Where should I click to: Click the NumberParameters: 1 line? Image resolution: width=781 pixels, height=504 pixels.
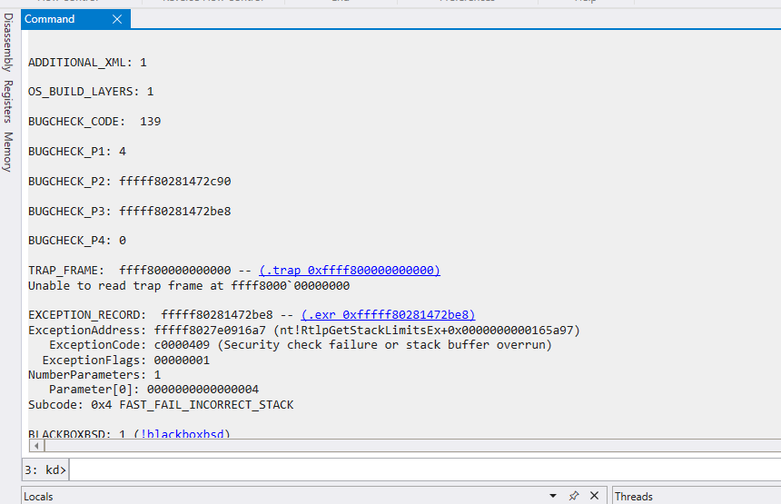(94, 374)
